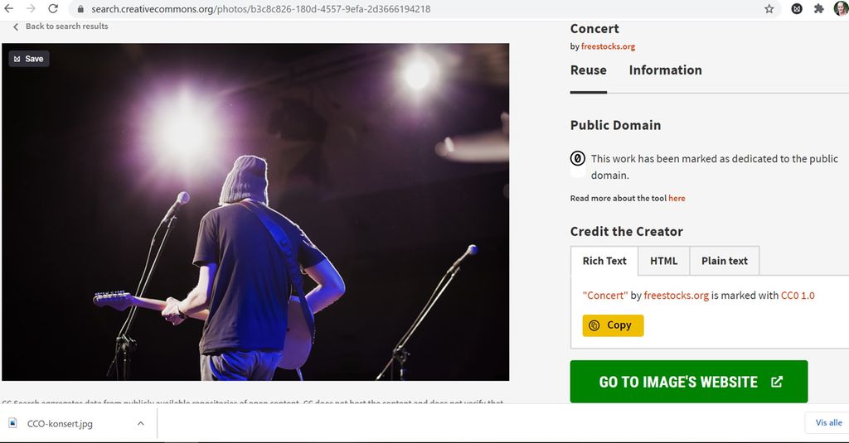Image resolution: width=849 pixels, height=443 pixels.
Task: Click the Go to Image's Website button
Action: tap(688, 382)
